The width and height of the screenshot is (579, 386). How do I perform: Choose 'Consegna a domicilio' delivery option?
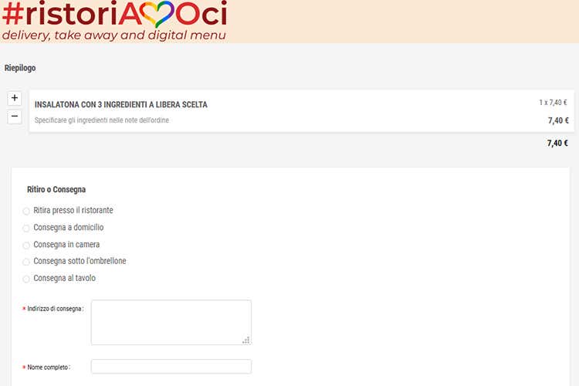click(26, 229)
